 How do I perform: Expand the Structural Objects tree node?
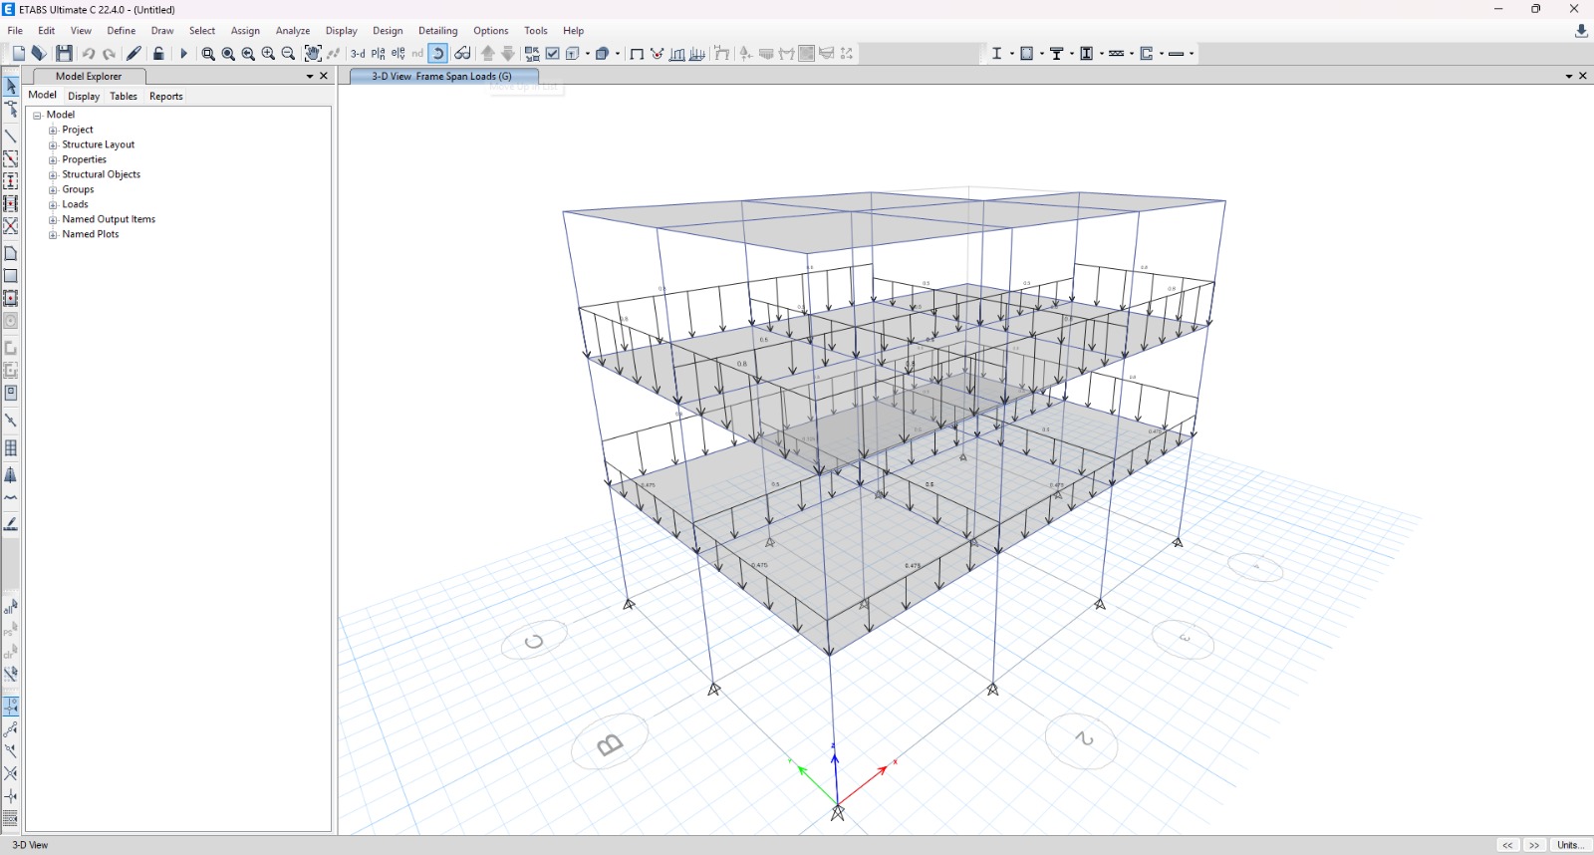pyautogui.click(x=53, y=175)
